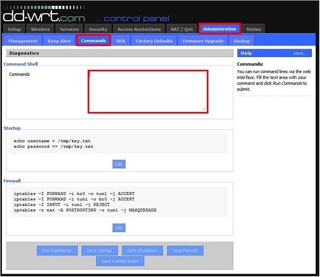Open the Factory Defaults sub-tab
320x277 pixels.
(154, 41)
